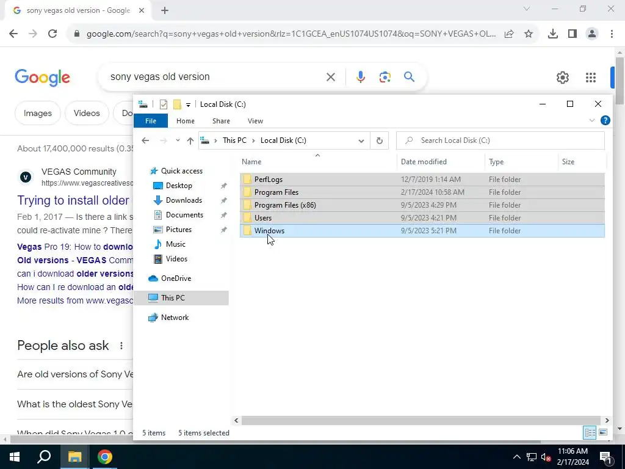Expand the Explorer ribbon chevron
Viewport: 625px width, 469px height.
[592, 120]
